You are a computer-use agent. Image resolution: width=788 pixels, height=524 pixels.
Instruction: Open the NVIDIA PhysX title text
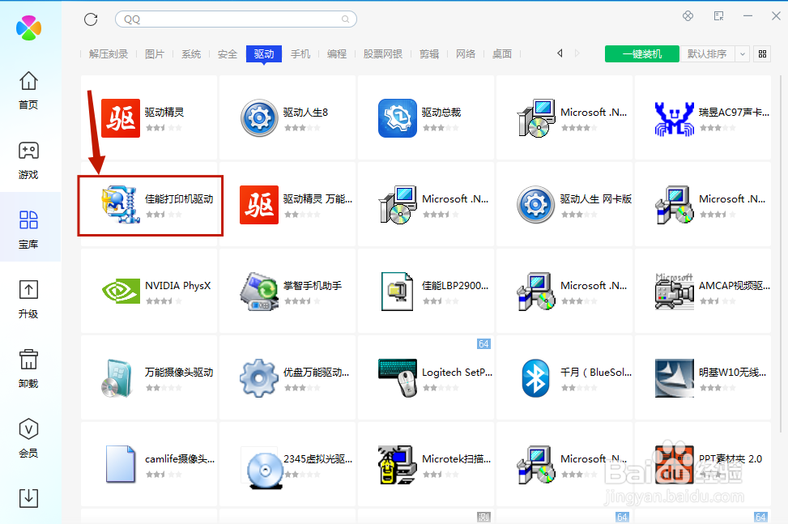(x=178, y=286)
